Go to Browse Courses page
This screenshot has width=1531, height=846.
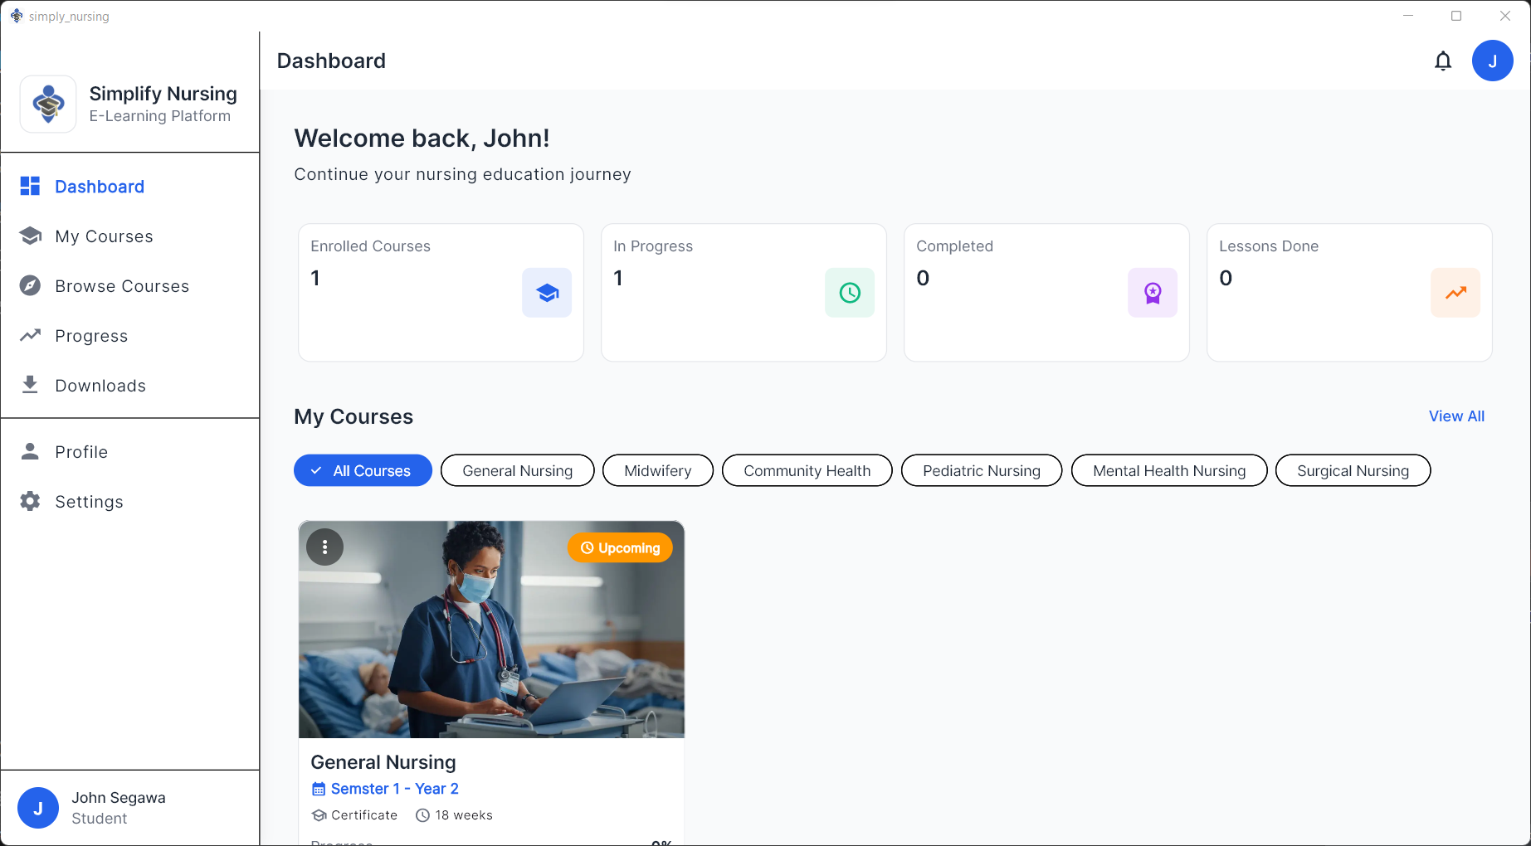[x=121, y=286]
